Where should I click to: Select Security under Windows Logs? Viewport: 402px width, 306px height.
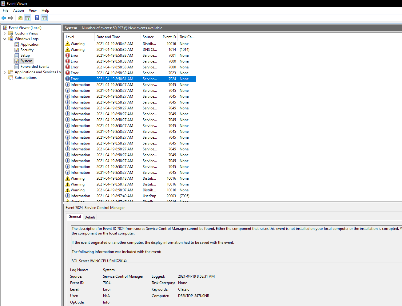[27, 50]
